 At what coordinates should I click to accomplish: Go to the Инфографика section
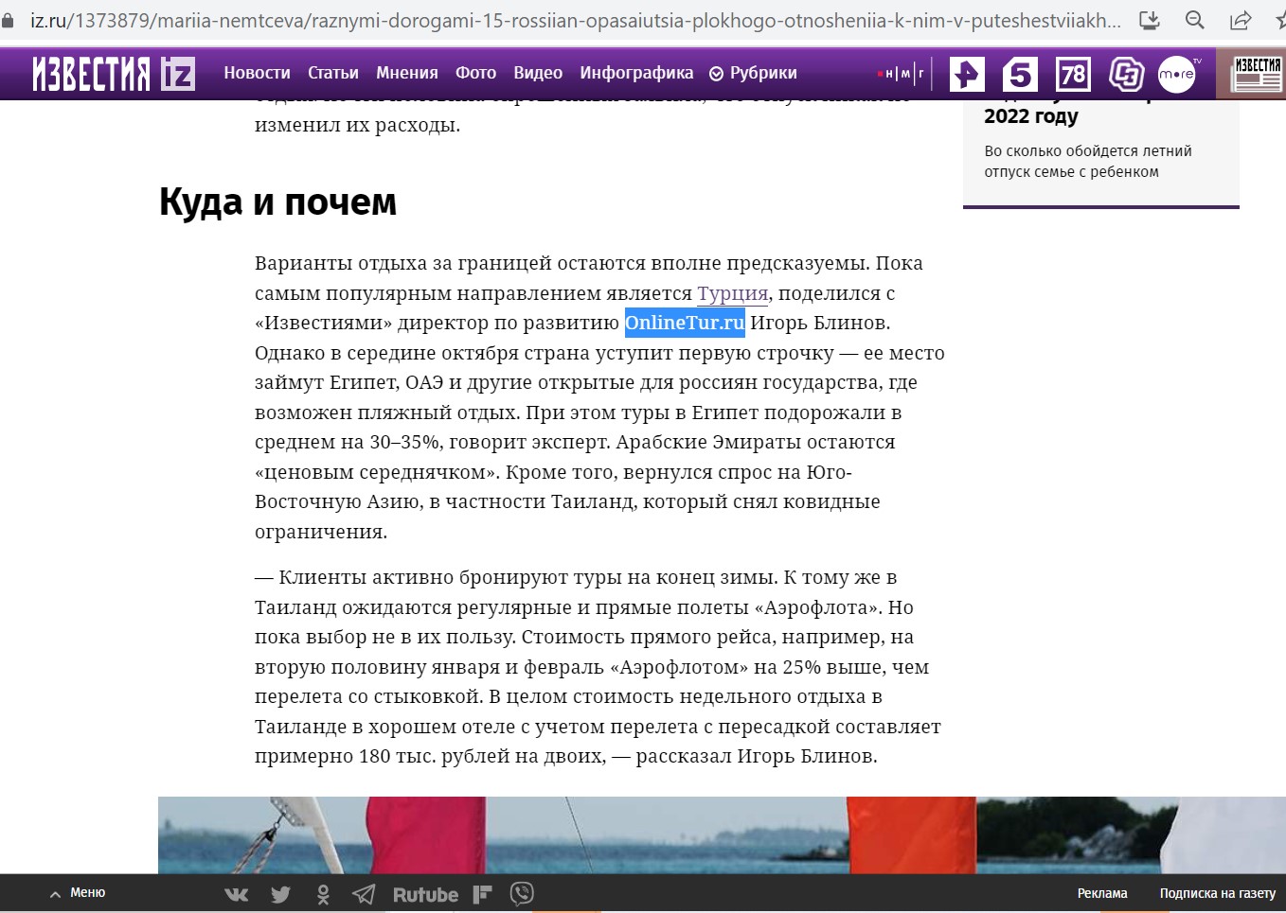pyautogui.click(x=636, y=73)
